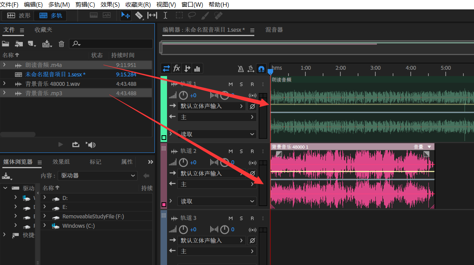Click the Import File icon

coord(19,44)
